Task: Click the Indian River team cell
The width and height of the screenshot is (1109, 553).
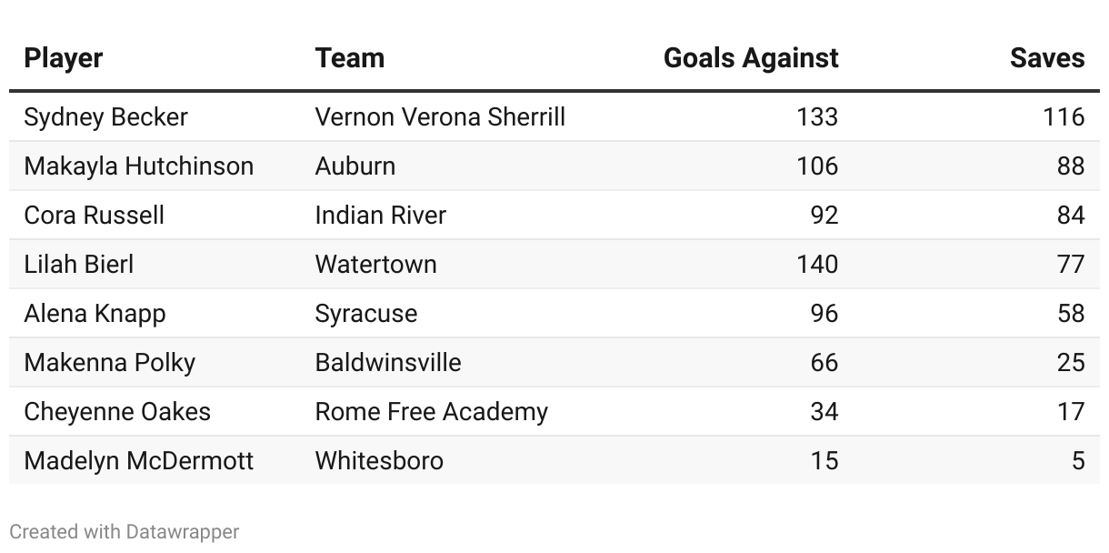Action: (381, 216)
